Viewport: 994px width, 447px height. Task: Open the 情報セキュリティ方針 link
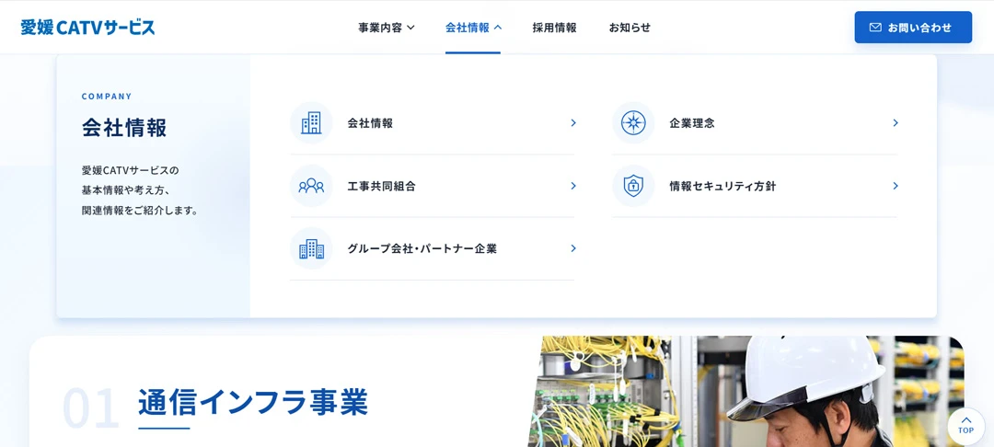[755, 186]
